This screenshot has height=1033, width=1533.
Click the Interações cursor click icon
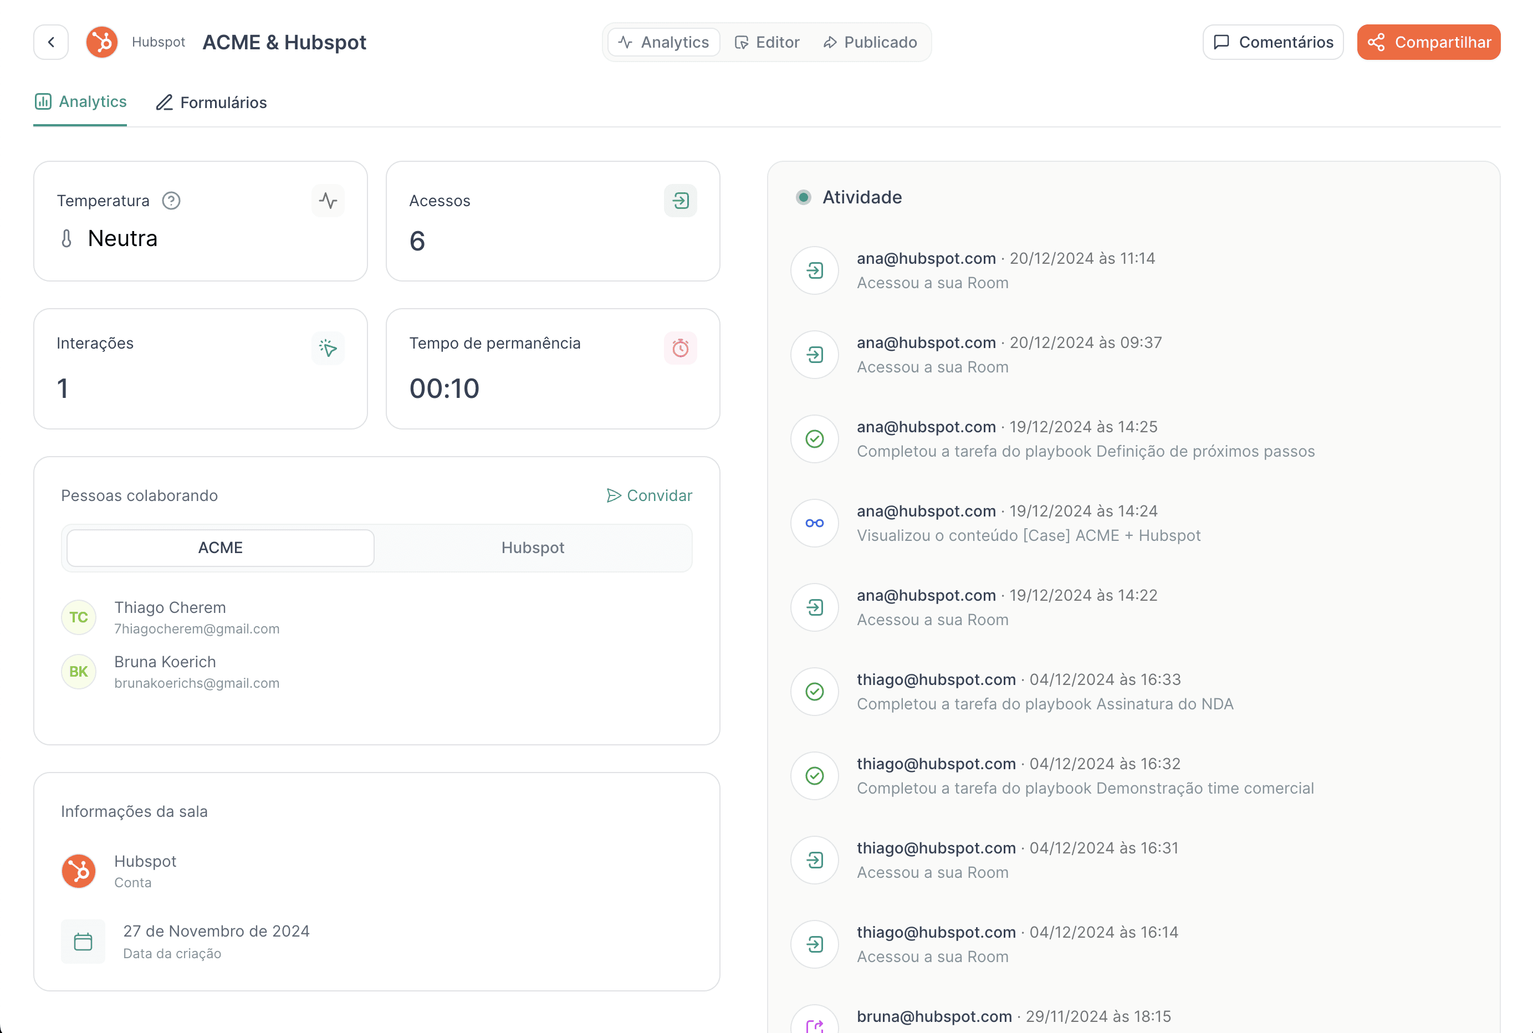click(x=328, y=348)
